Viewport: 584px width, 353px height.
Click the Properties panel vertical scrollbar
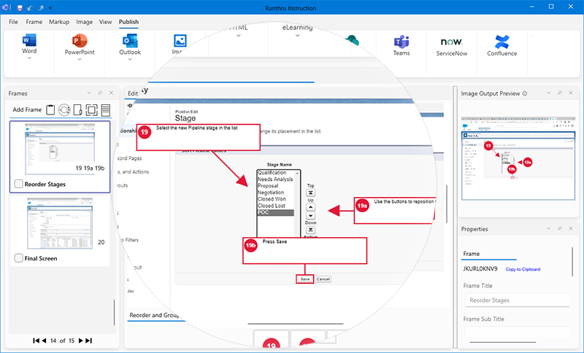tap(572, 262)
